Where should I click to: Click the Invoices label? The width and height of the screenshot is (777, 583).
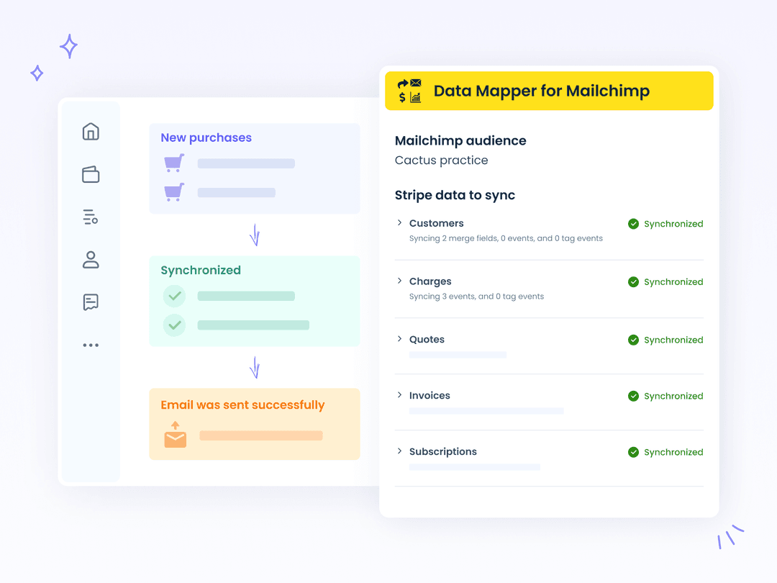click(x=430, y=396)
